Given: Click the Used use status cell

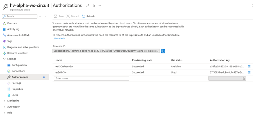Looking at the screenshot, I should [x=174, y=72].
